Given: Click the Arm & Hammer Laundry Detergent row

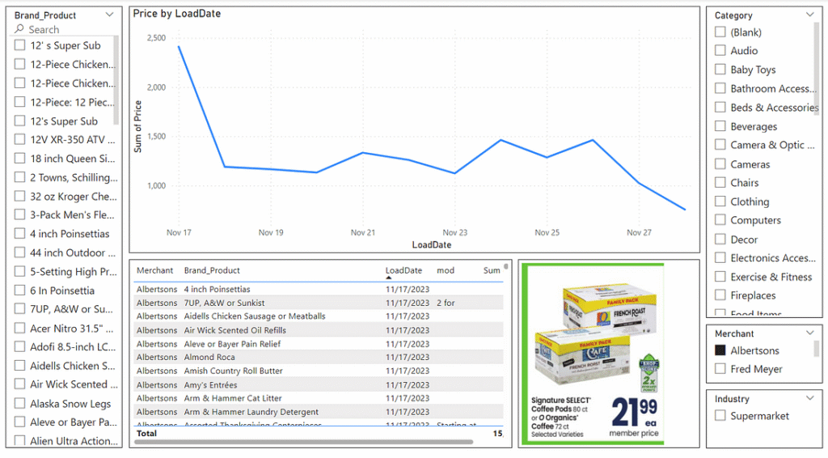Looking at the screenshot, I should (319, 412).
